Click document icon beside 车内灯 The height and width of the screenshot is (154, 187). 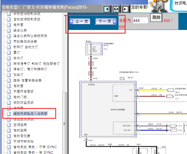tap(9, 58)
